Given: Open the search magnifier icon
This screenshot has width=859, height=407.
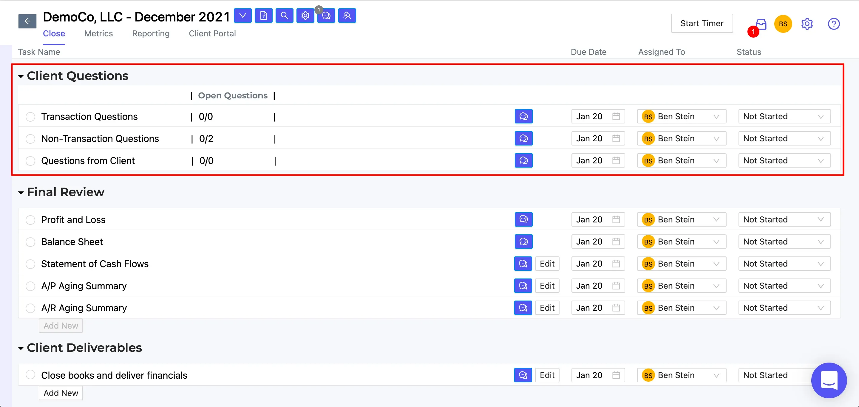Looking at the screenshot, I should (x=285, y=16).
